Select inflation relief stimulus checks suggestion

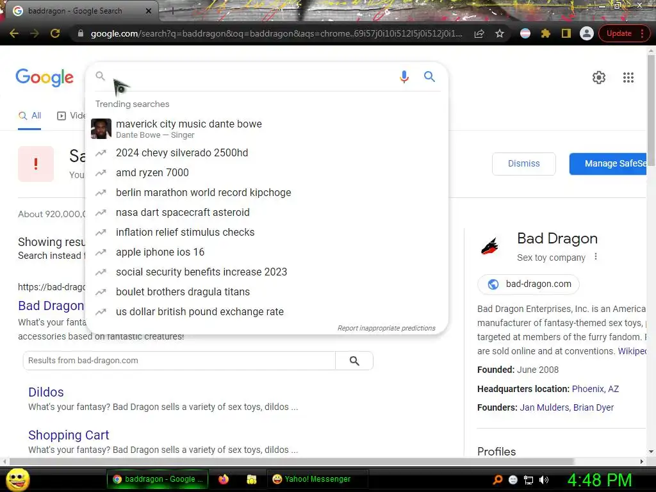pos(266,232)
